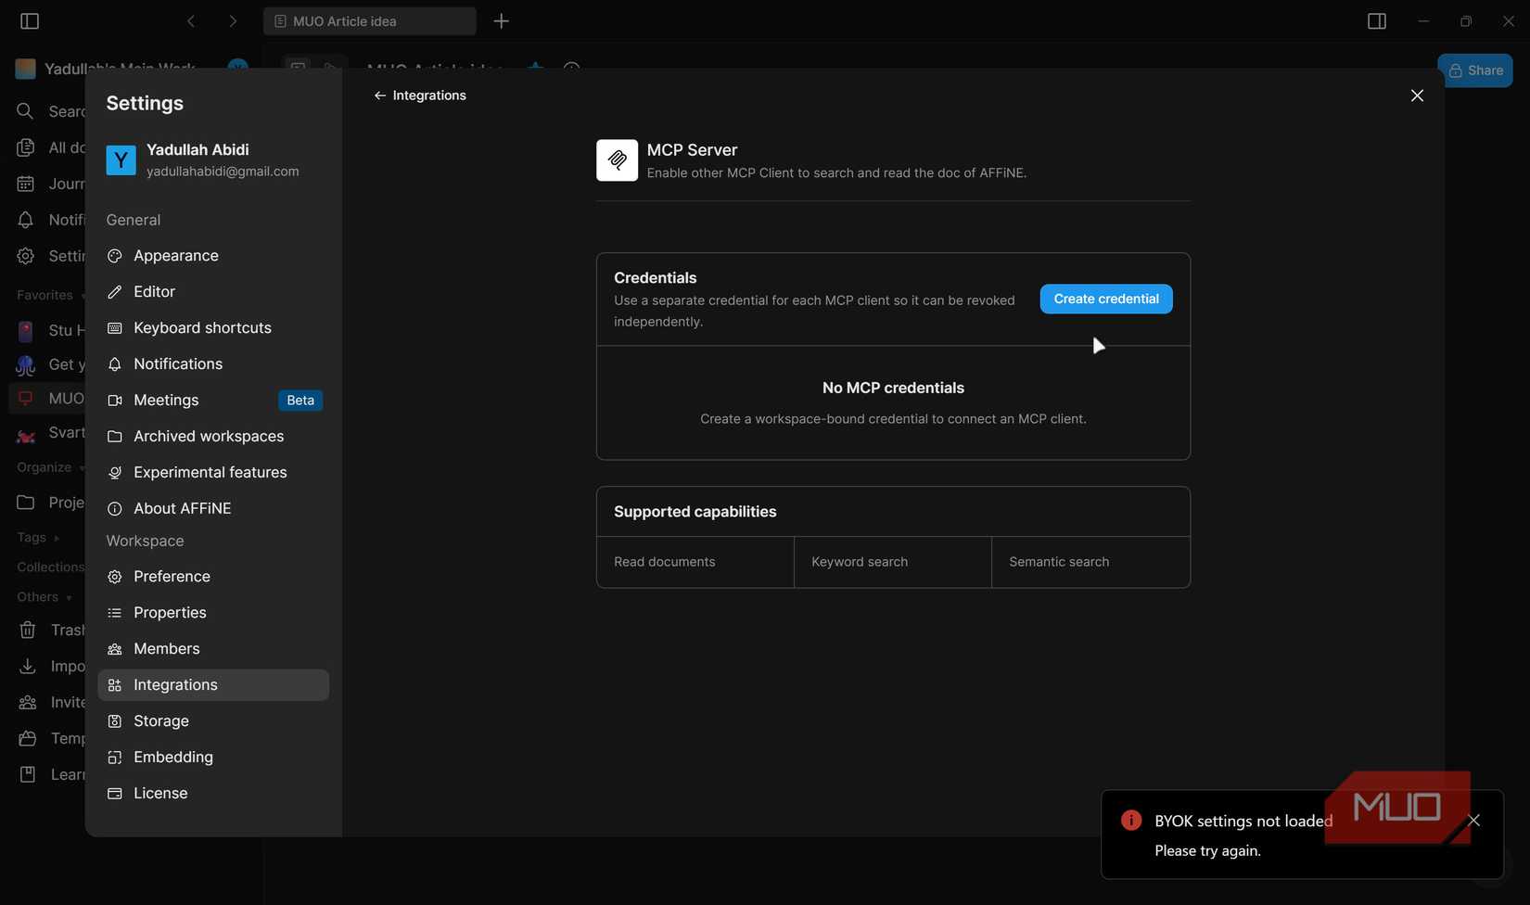This screenshot has height=905, width=1530.
Task: Click the Meetings camera icon
Action: [x=115, y=401]
